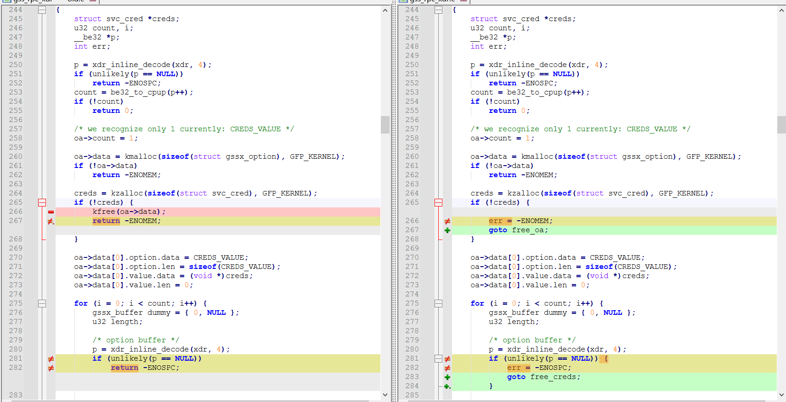Click the green plus marker on right line 283

tap(447, 377)
